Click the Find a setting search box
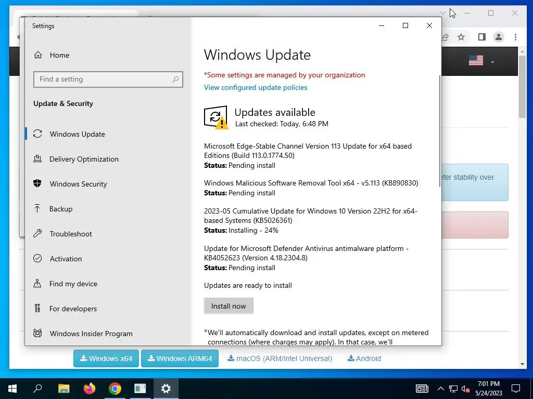Viewport: 533px width, 399px height. click(x=108, y=79)
